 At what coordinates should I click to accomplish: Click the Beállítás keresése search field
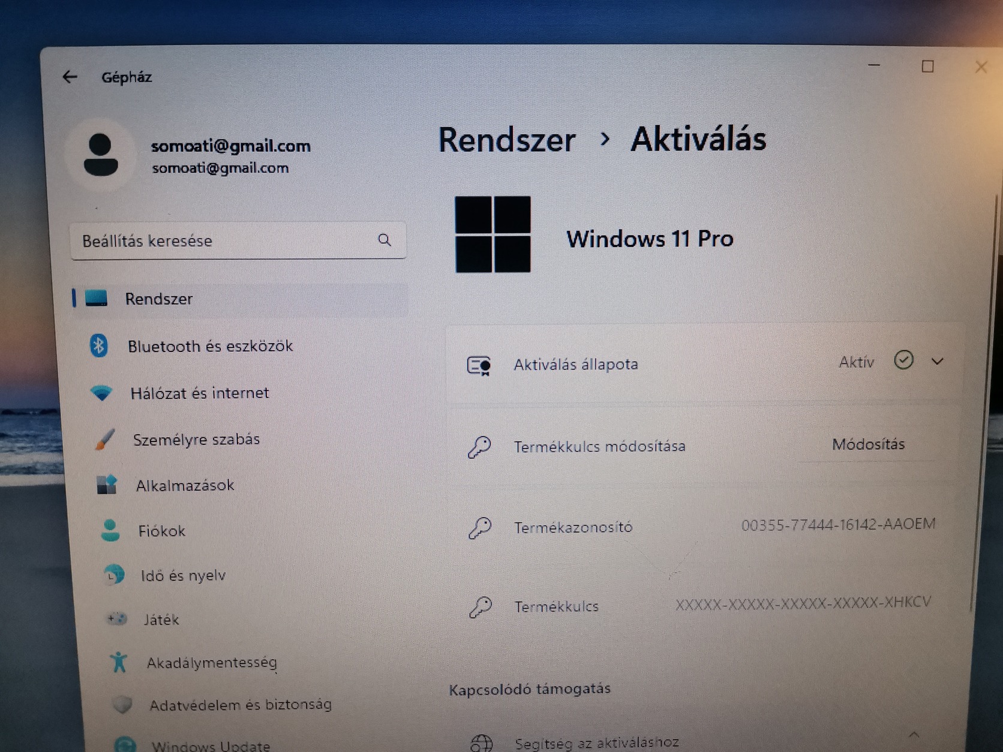pos(238,240)
